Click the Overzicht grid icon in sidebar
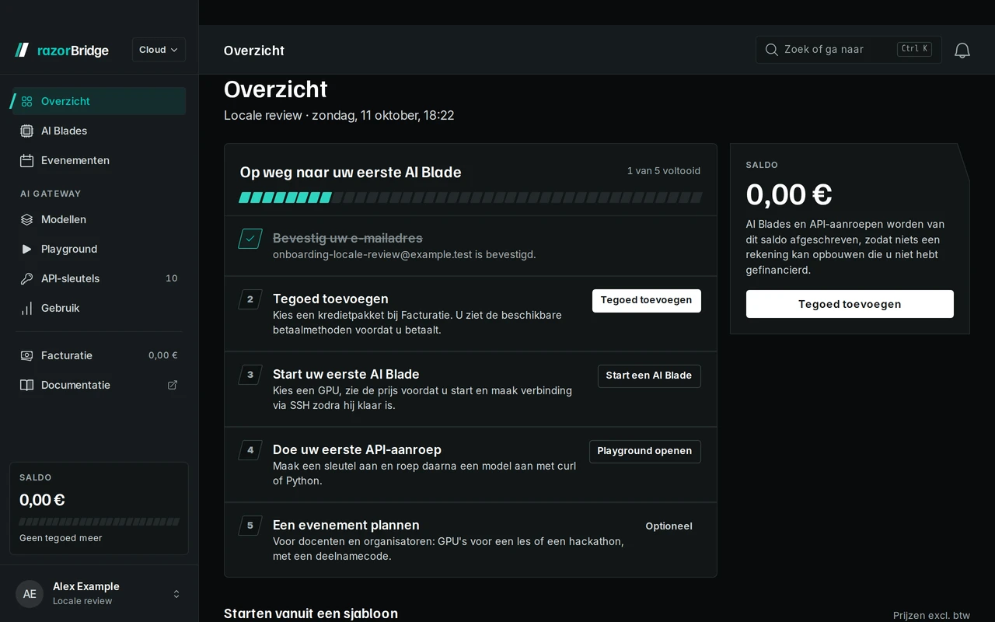Screen dimensions: 995x622 27,101
